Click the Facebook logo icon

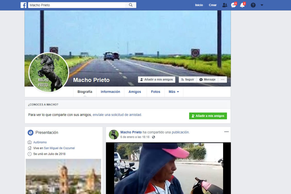[23, 5]
